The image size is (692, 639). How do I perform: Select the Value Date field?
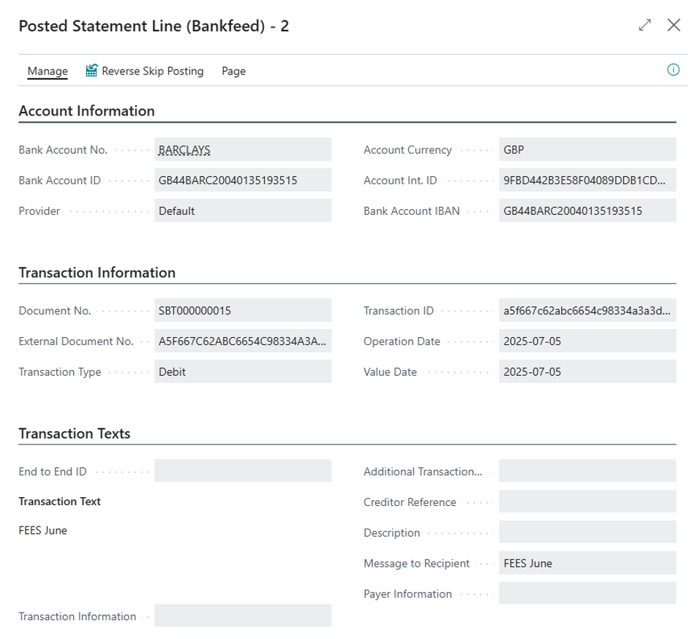click(587, 371)
